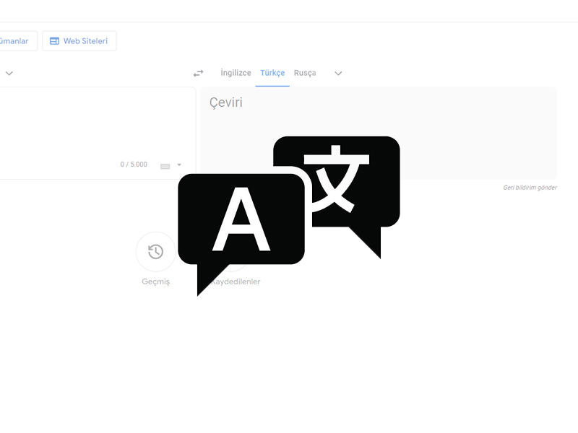The height and width of the screenshot is (433, 578).
Task: Click the keyboard input tool icon
Action: coord(165,167)
